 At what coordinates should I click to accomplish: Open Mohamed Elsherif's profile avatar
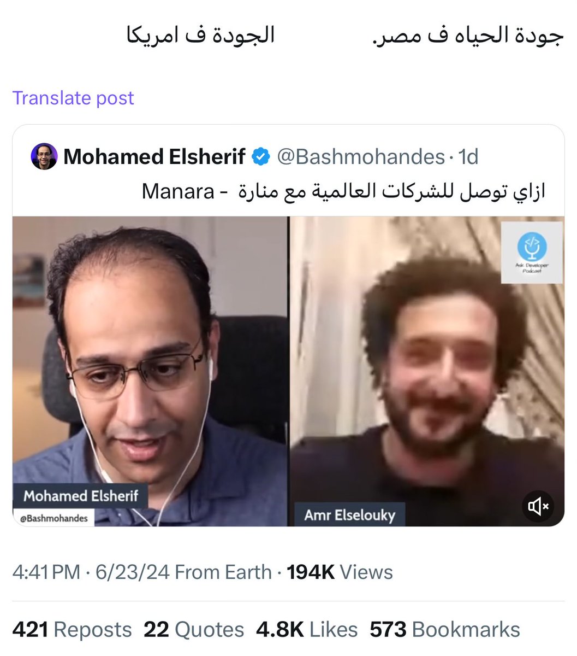(x=44, y=157)
